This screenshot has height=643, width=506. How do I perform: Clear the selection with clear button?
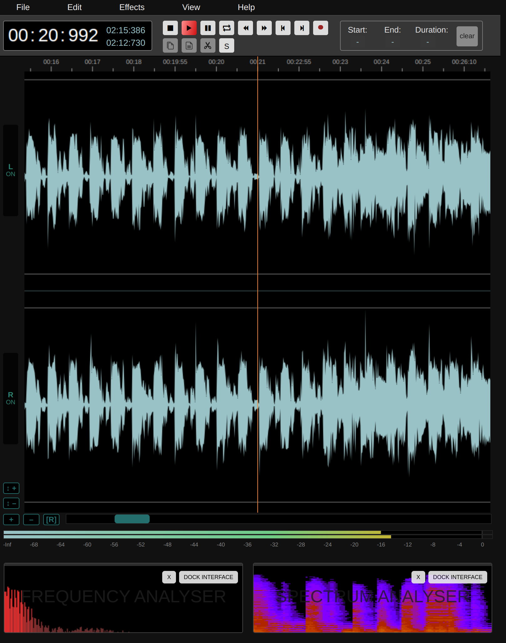[467, 36]
